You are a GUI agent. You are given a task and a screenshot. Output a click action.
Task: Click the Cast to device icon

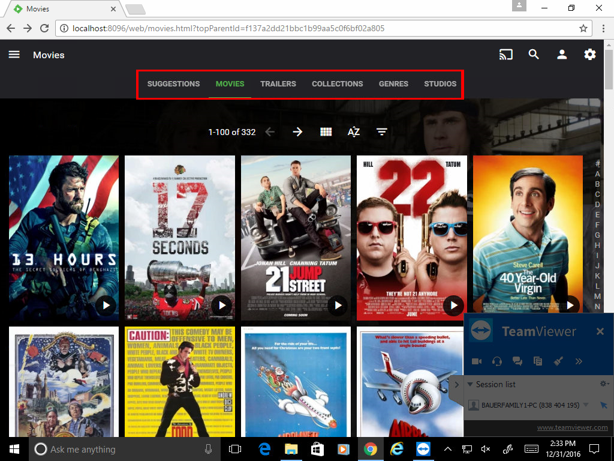tap(505, 55)
